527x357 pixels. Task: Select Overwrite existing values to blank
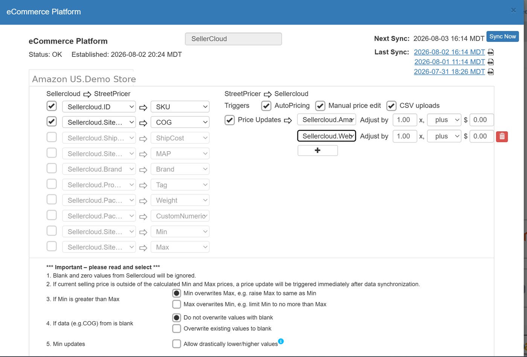(x=176, y=328)
